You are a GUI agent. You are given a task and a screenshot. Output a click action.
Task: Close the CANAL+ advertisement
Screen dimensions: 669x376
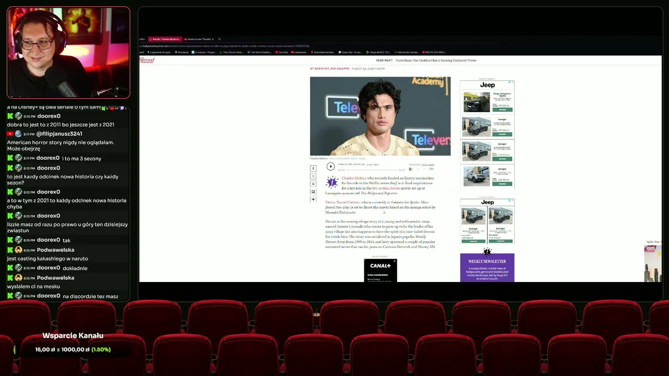coord(395,261)
